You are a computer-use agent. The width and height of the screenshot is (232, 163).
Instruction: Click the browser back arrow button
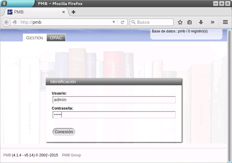[6, 22]
